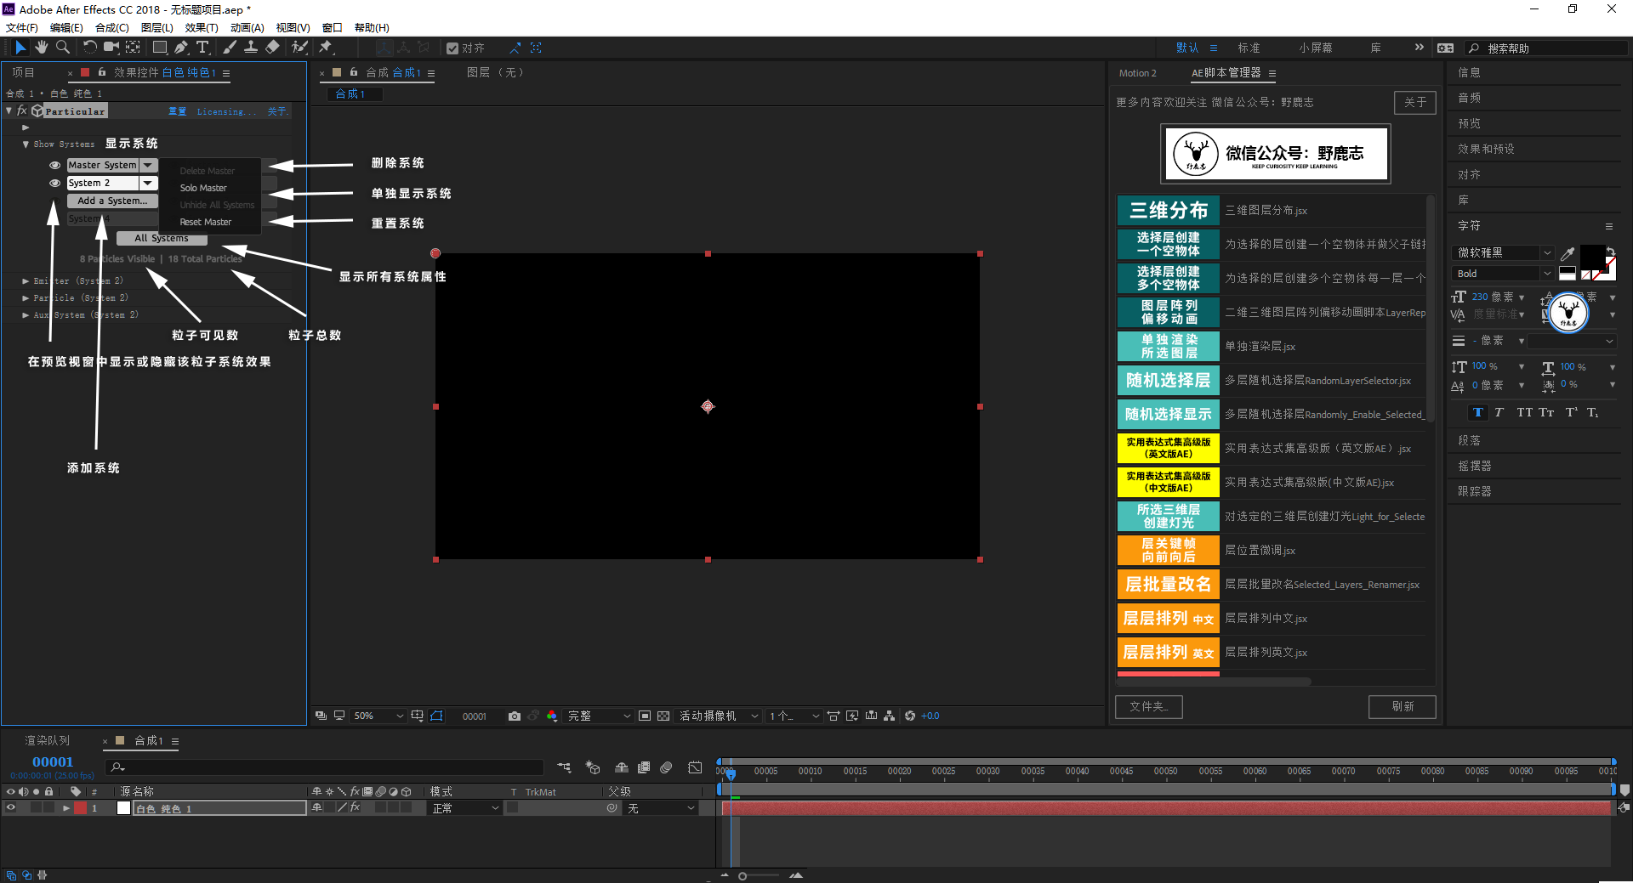Open the 合成(C) menu
The width and height of the screenshot is (1633, 883).
111,27
